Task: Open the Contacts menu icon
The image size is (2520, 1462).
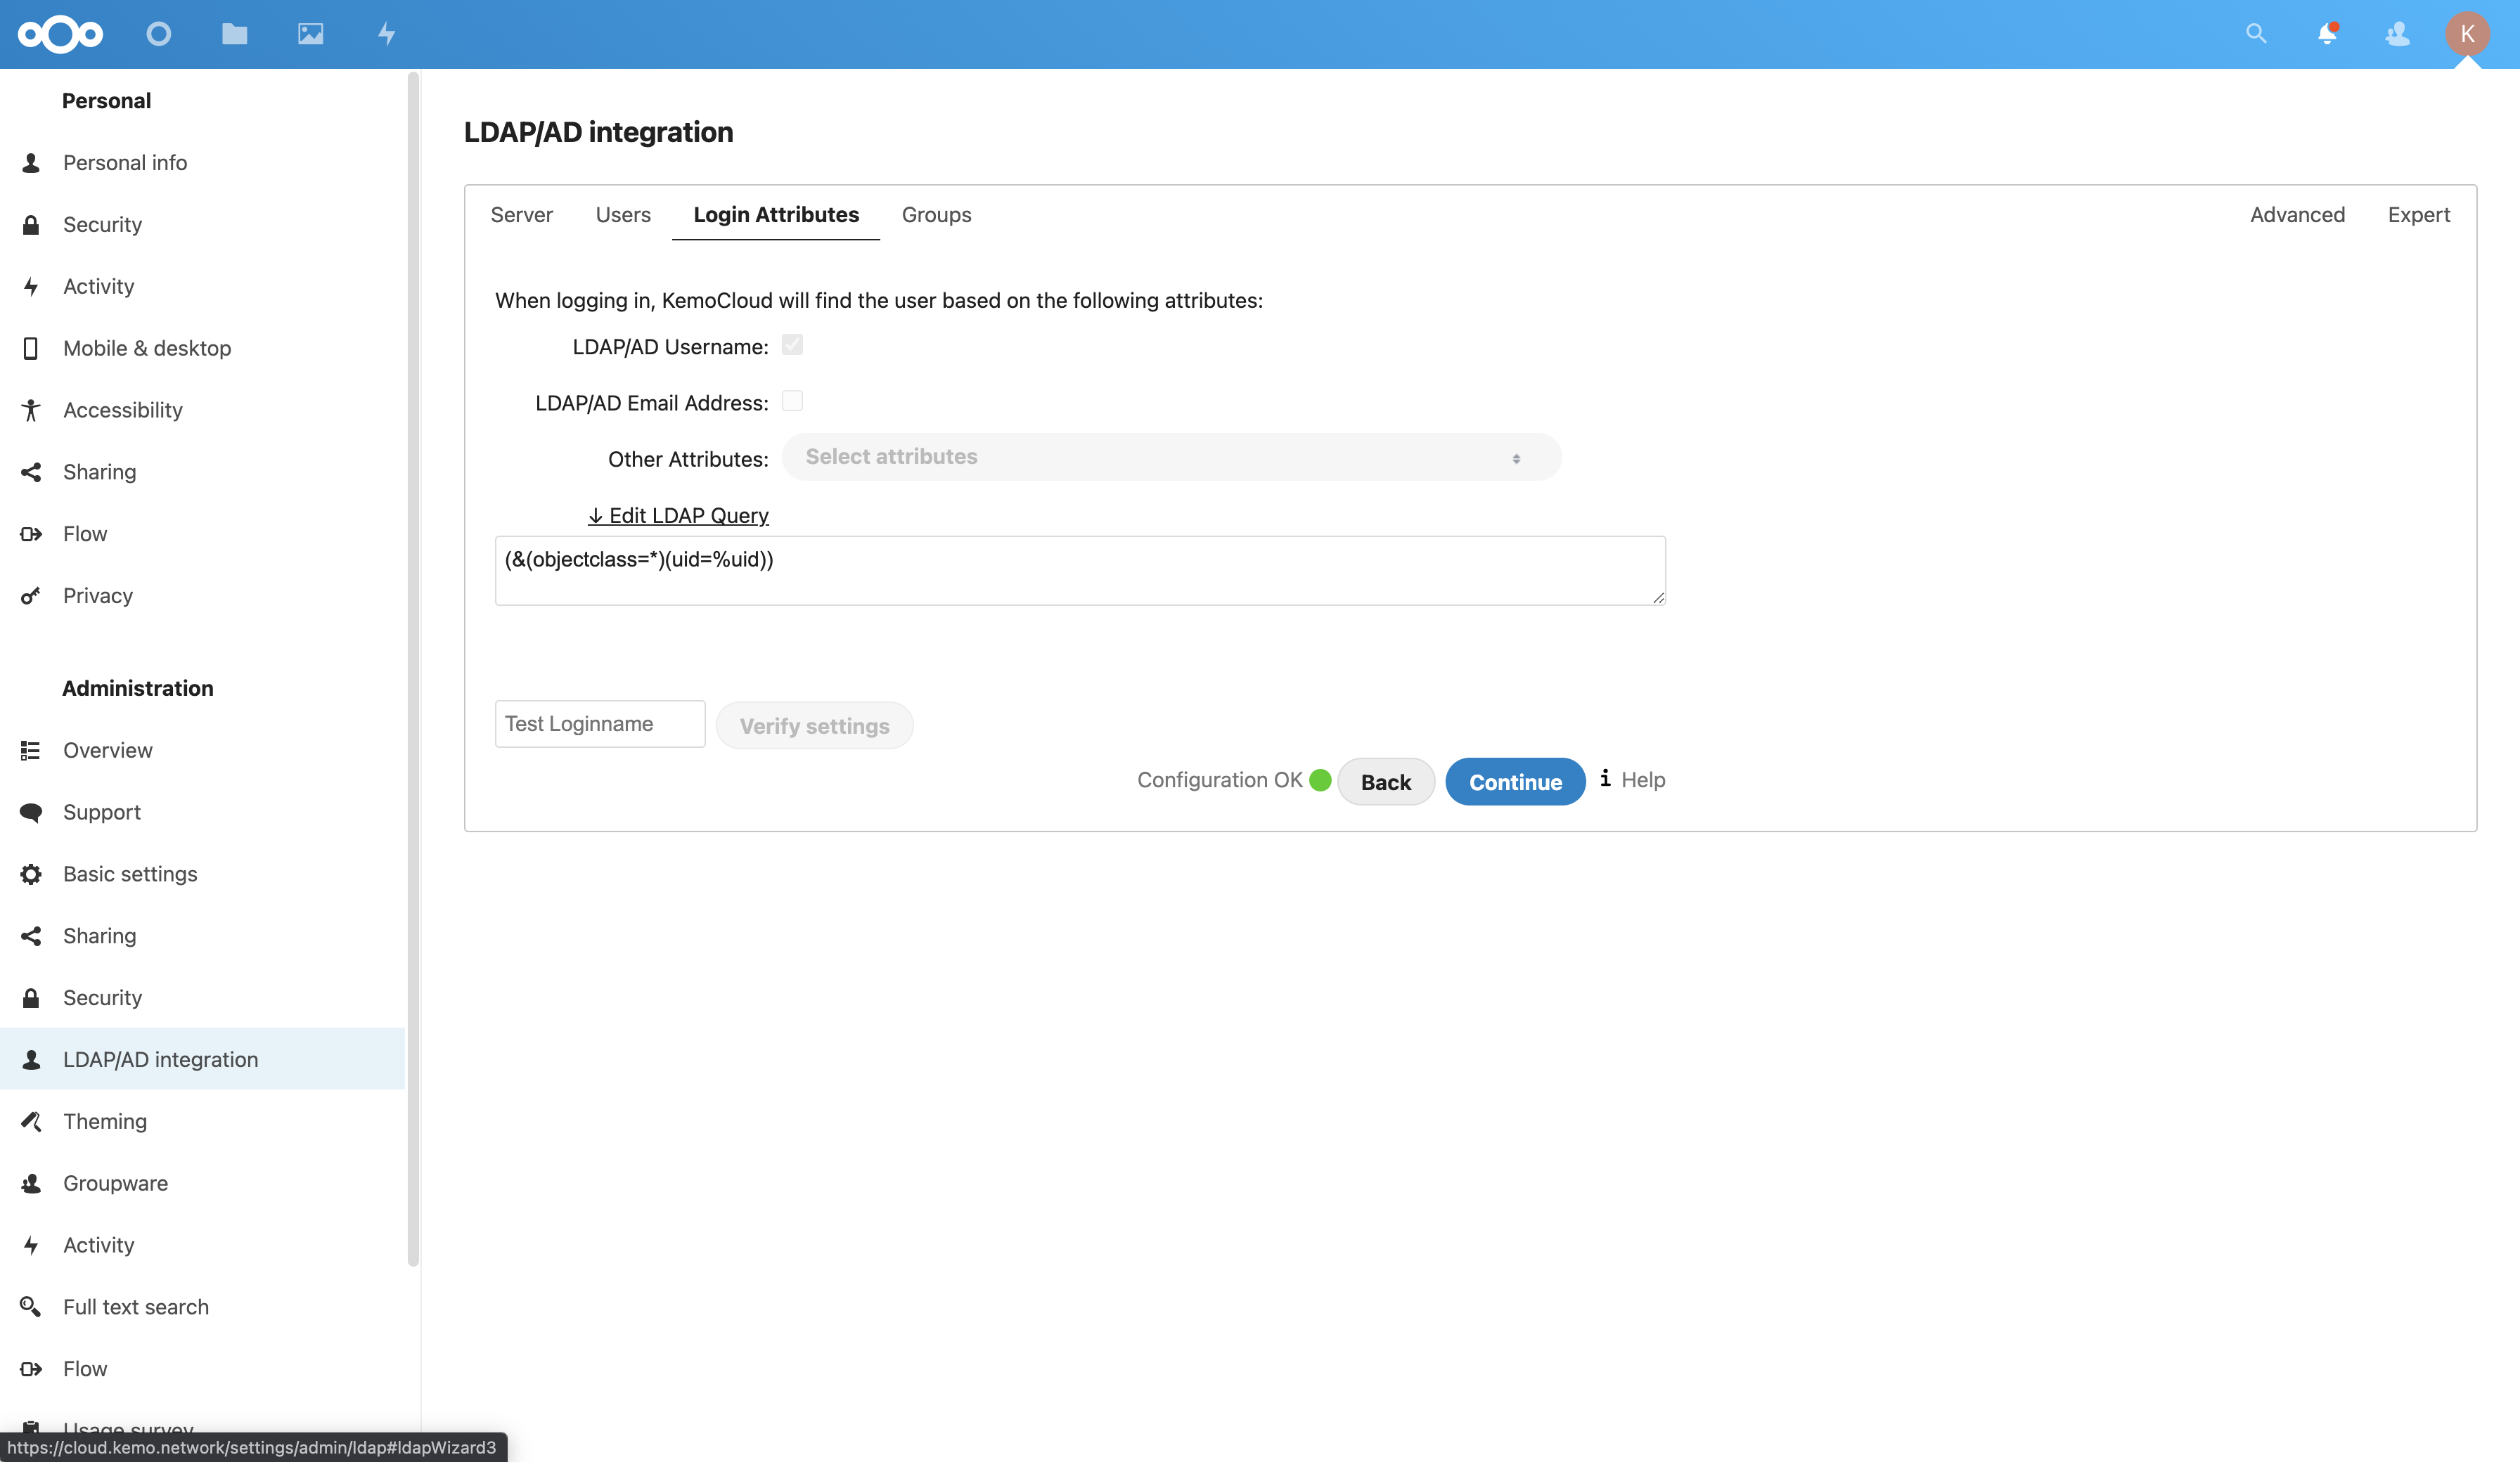Action: (x=2397, y=34)
